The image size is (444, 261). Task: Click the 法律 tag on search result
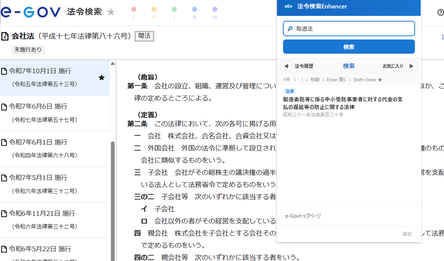(x=290, y=91)
